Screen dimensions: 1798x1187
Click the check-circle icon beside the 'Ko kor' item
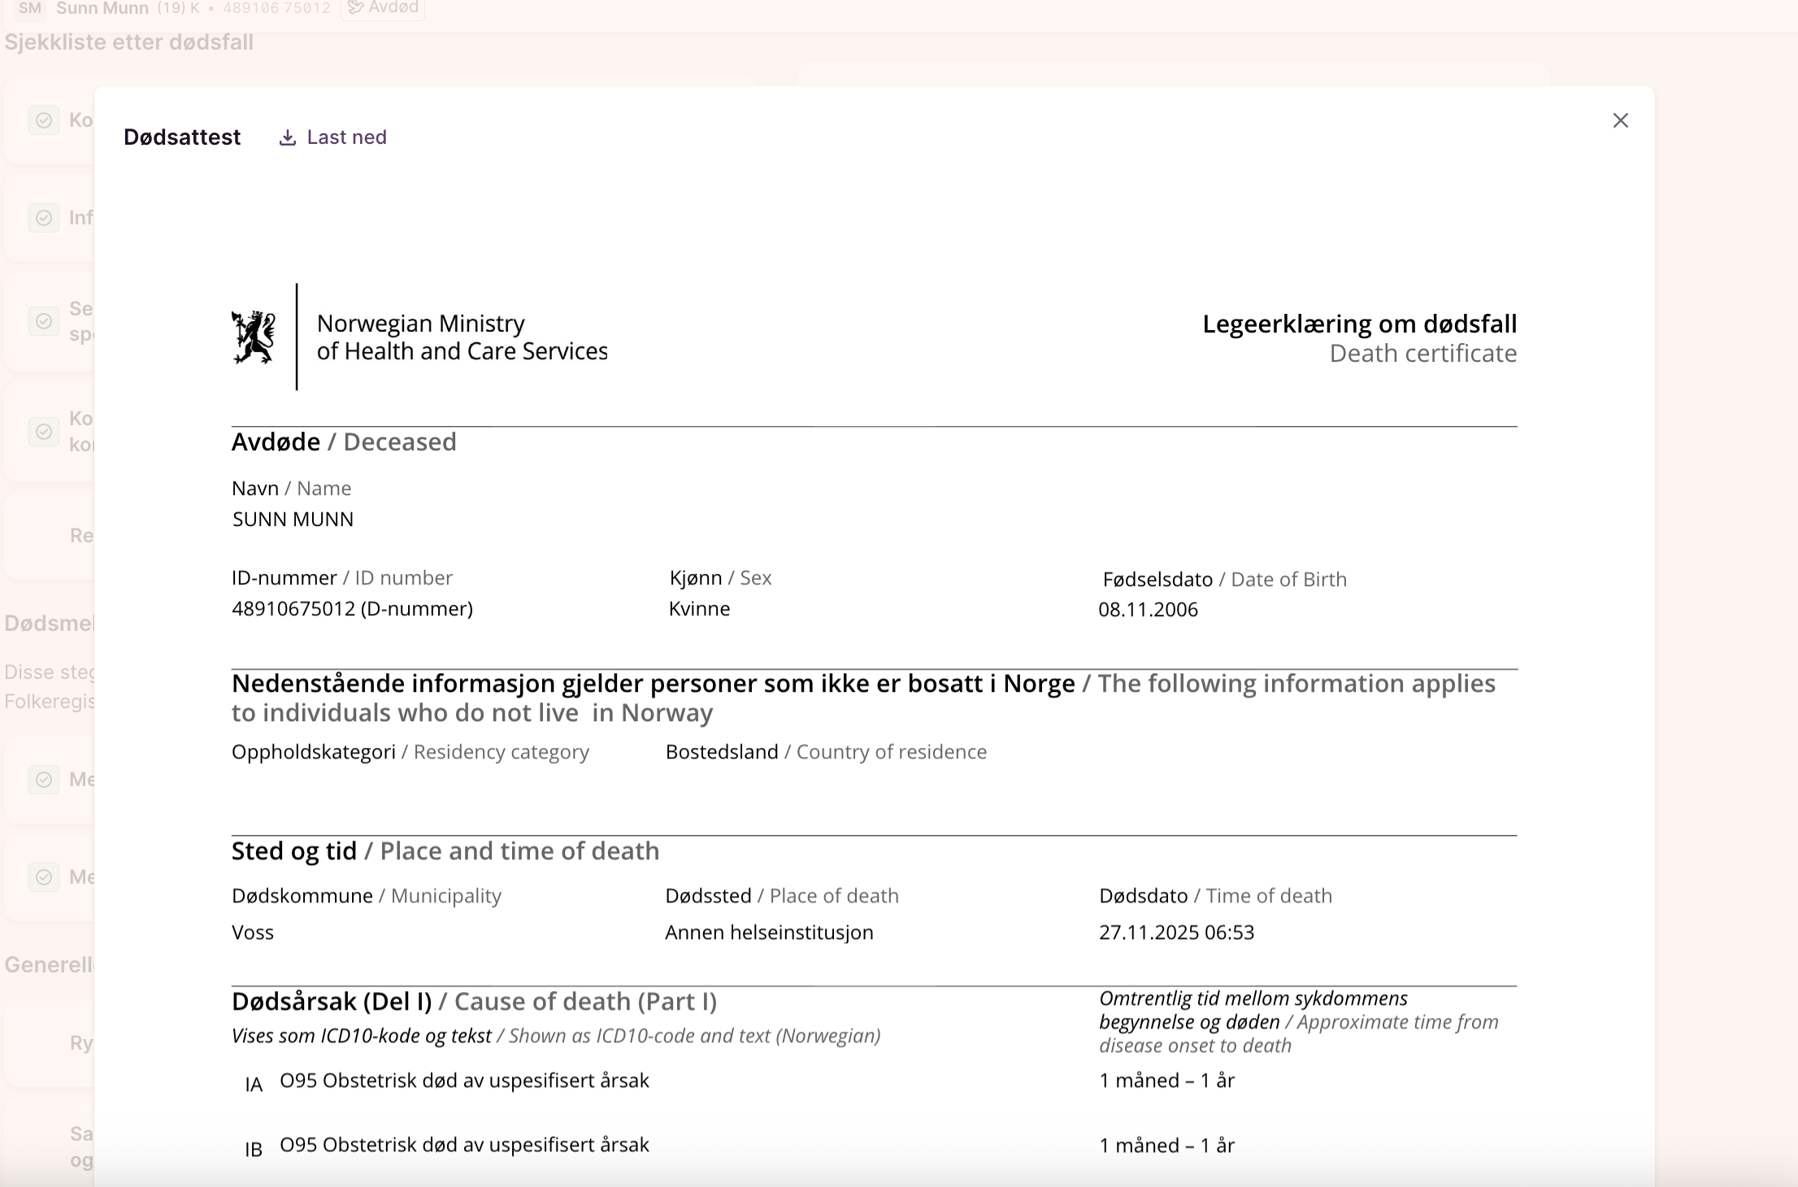[x=44, y=431]
